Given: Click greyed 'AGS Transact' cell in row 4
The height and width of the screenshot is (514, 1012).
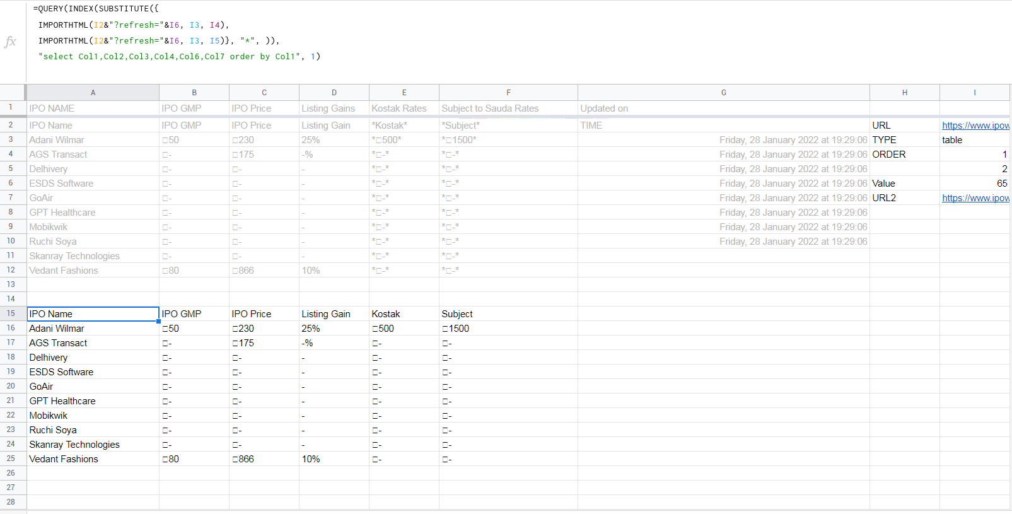Looking at the screenshot, I should (93, 155).
